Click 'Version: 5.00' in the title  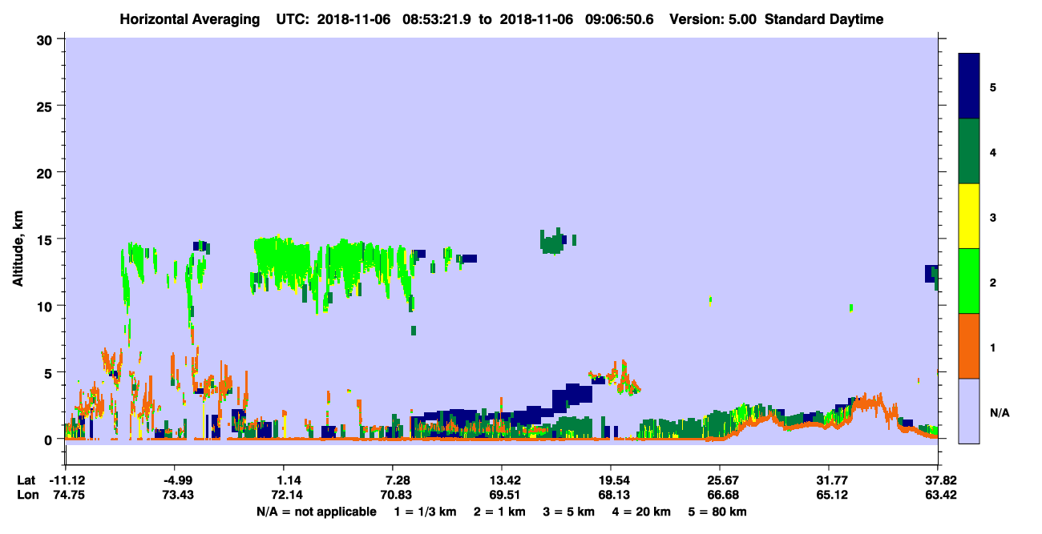click(713, 19)
